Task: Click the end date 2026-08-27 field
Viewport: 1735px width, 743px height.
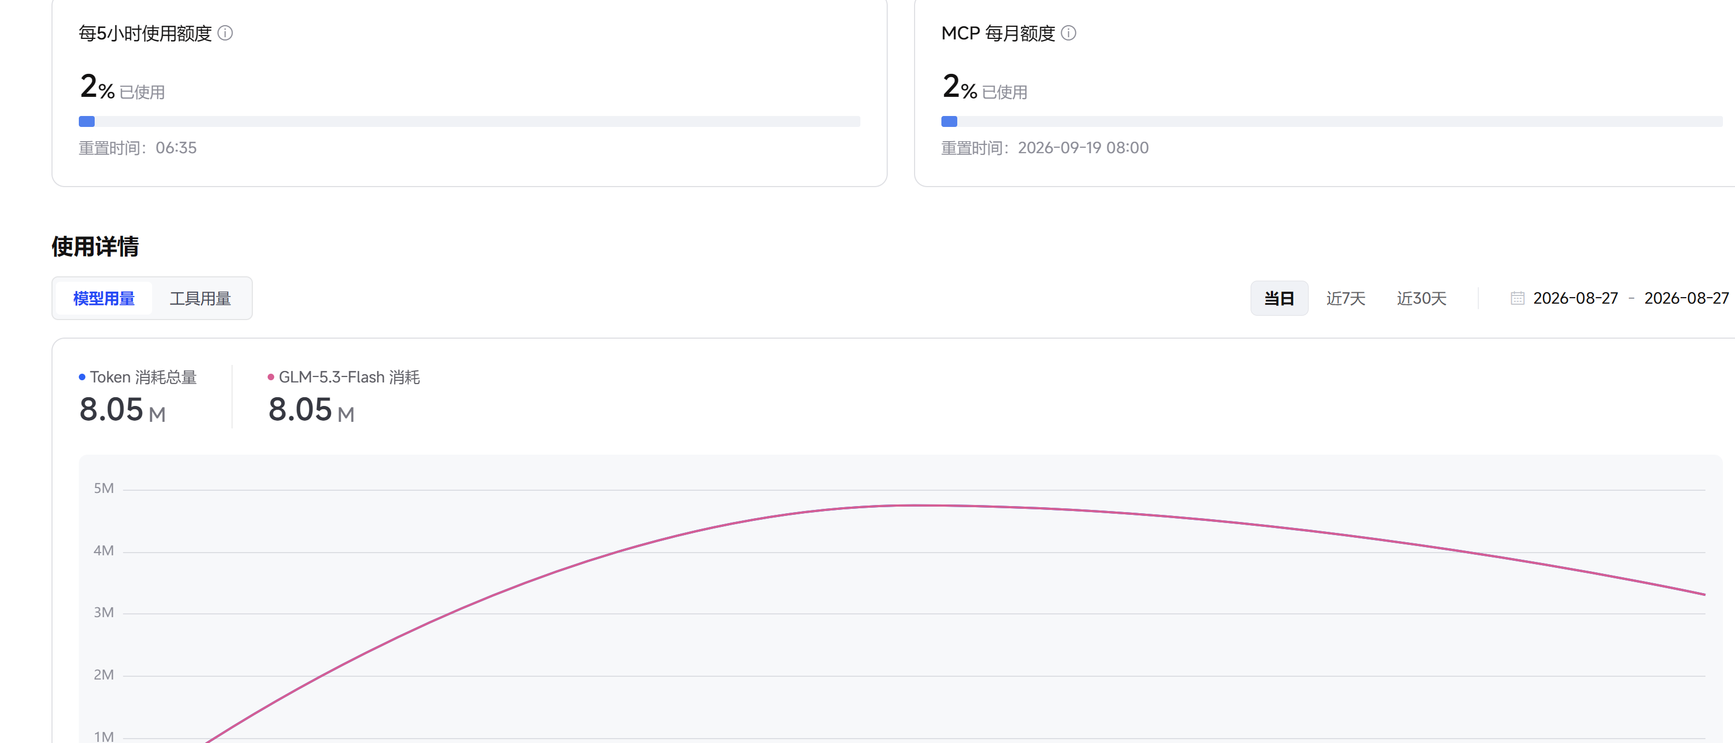Action: pyautogui.click(x=1686, y=298)
